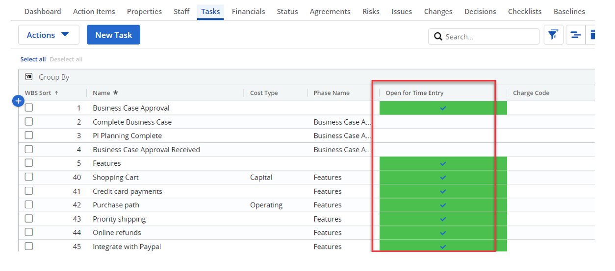The width and height of the screenshot is (615, 271).
Task: Open the Financials tab
Action: click(x=248, y=11)
